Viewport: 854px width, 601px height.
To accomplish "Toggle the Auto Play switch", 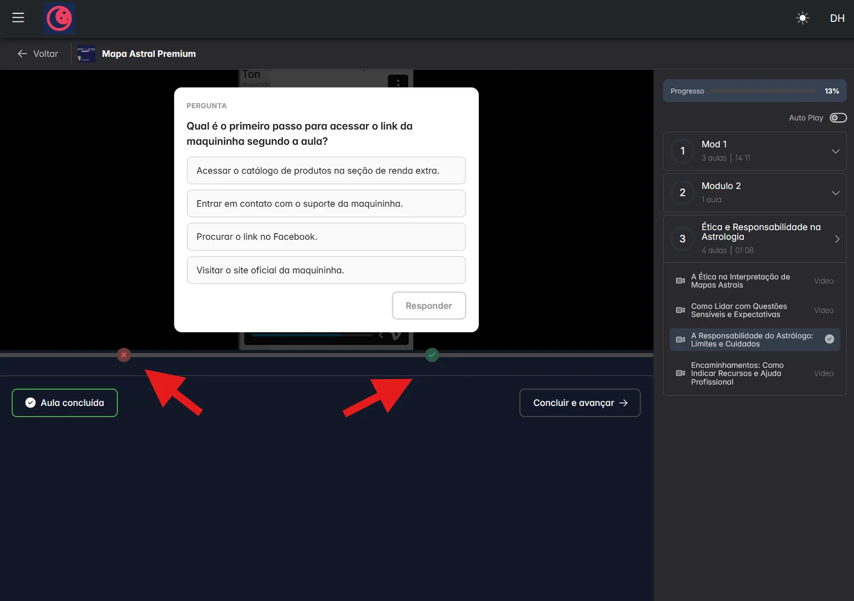I will [x=838, y=118].
